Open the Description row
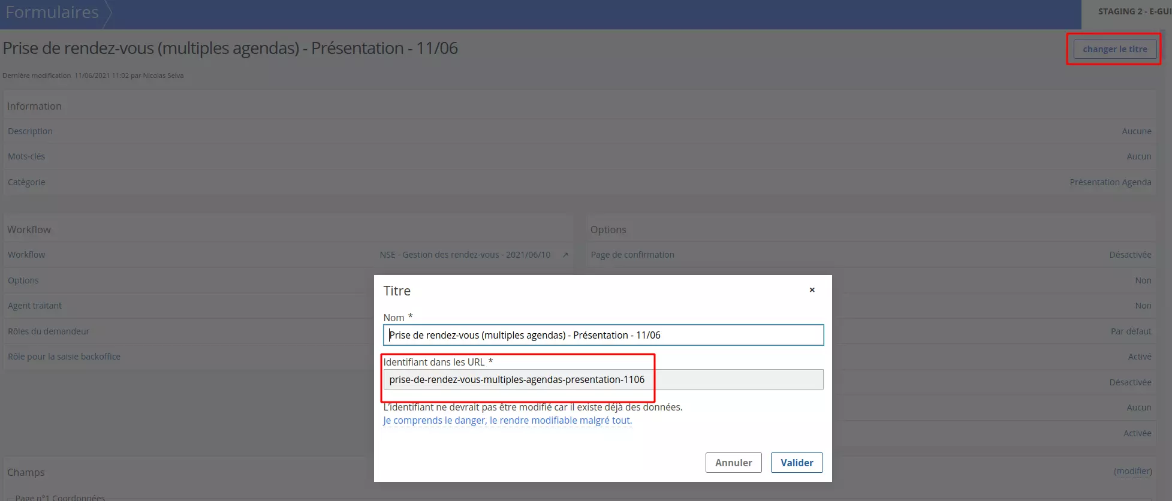This screenshot has width=1172, height=501. [x=579, y=131]
